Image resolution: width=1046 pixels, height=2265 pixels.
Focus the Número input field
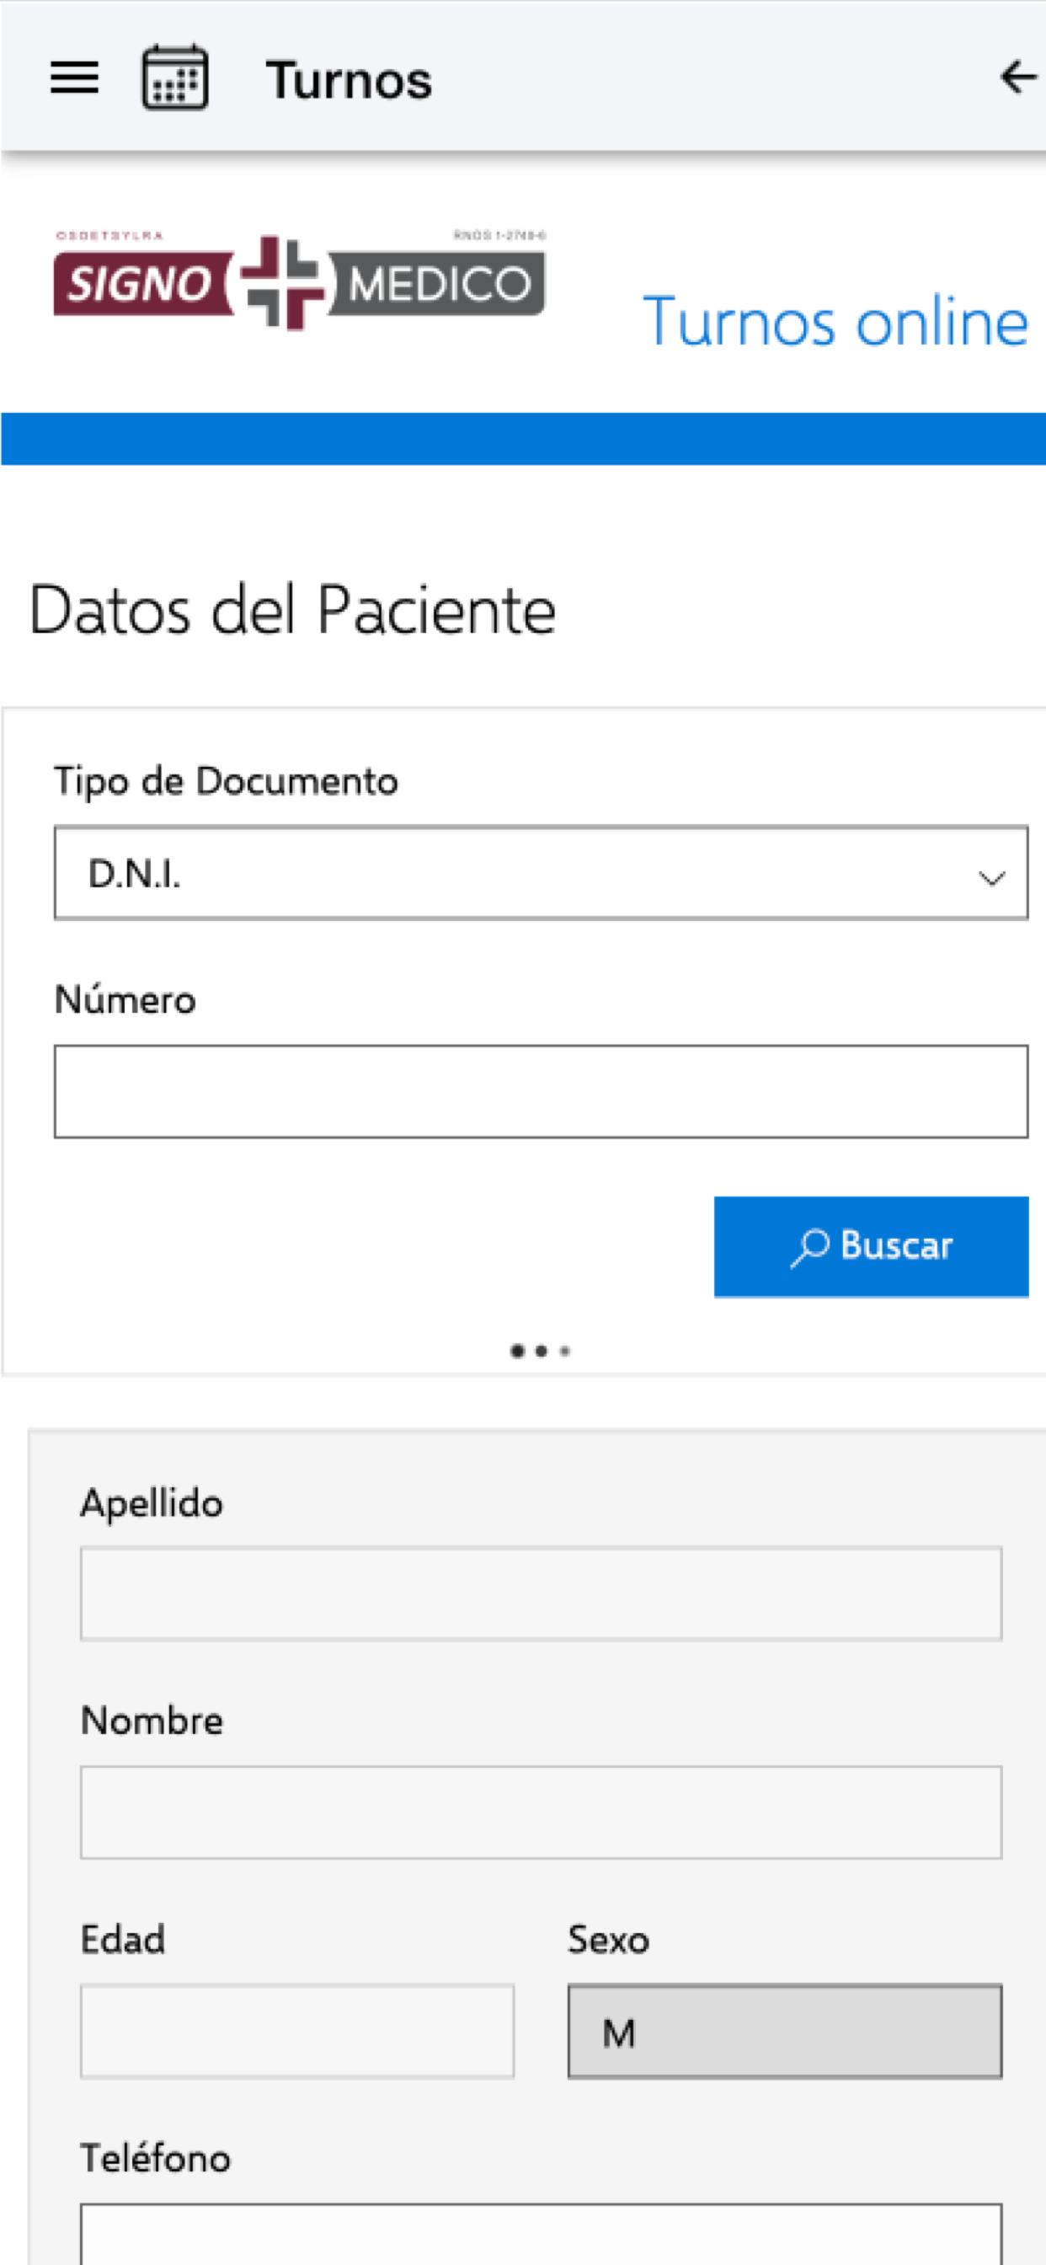click(541, 1091)
